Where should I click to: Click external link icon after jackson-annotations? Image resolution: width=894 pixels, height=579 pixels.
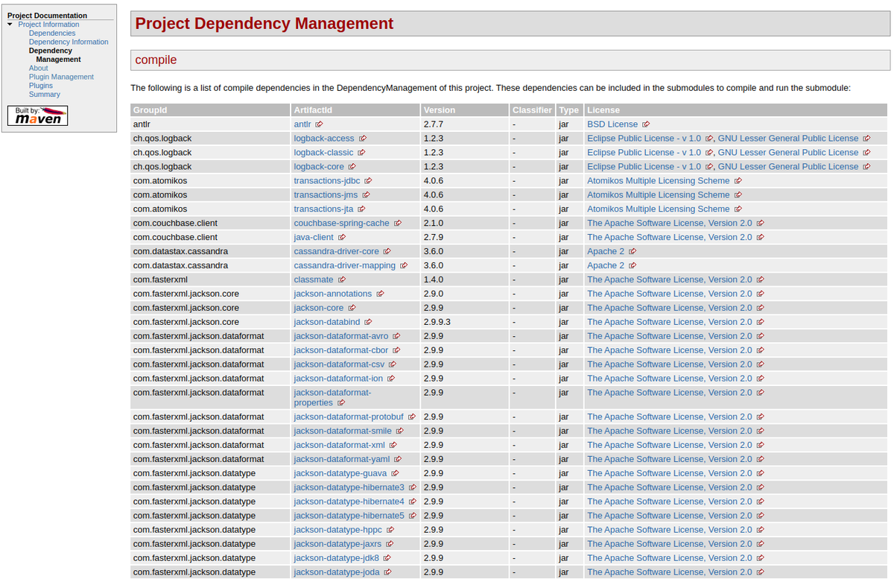pyautogui.click(x=380, y=294)
